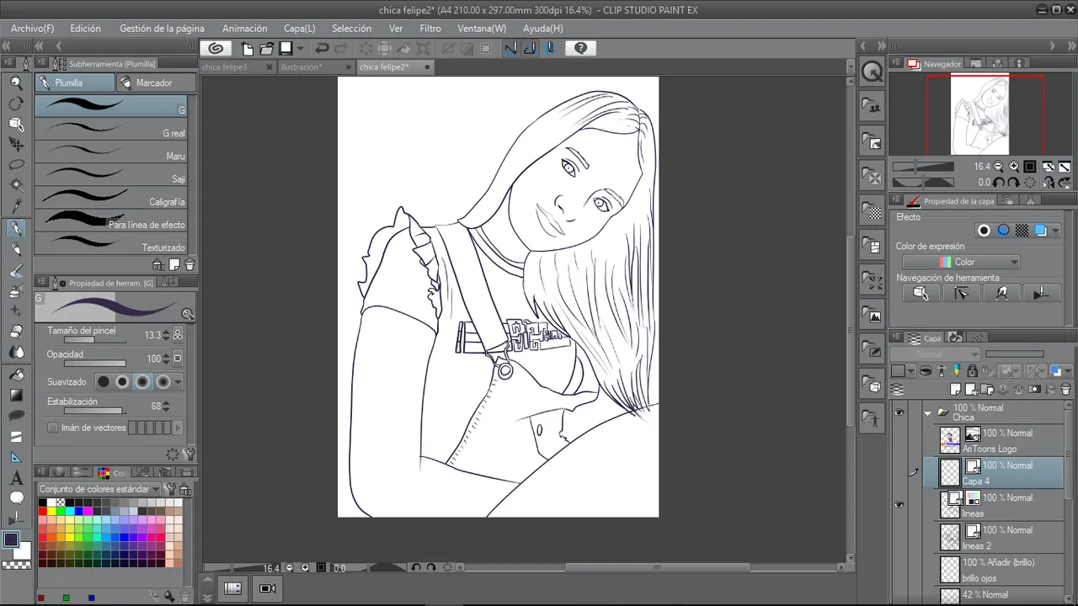Select the Pen tool in toolbox

click(16, 229)
